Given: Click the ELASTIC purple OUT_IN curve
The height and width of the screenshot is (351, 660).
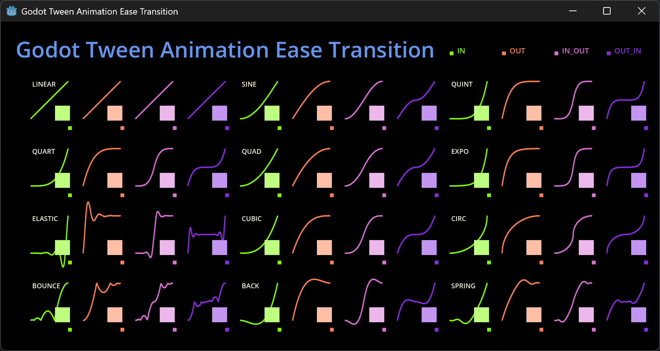Looking at the screenshot, I should (x=206, y=234).
